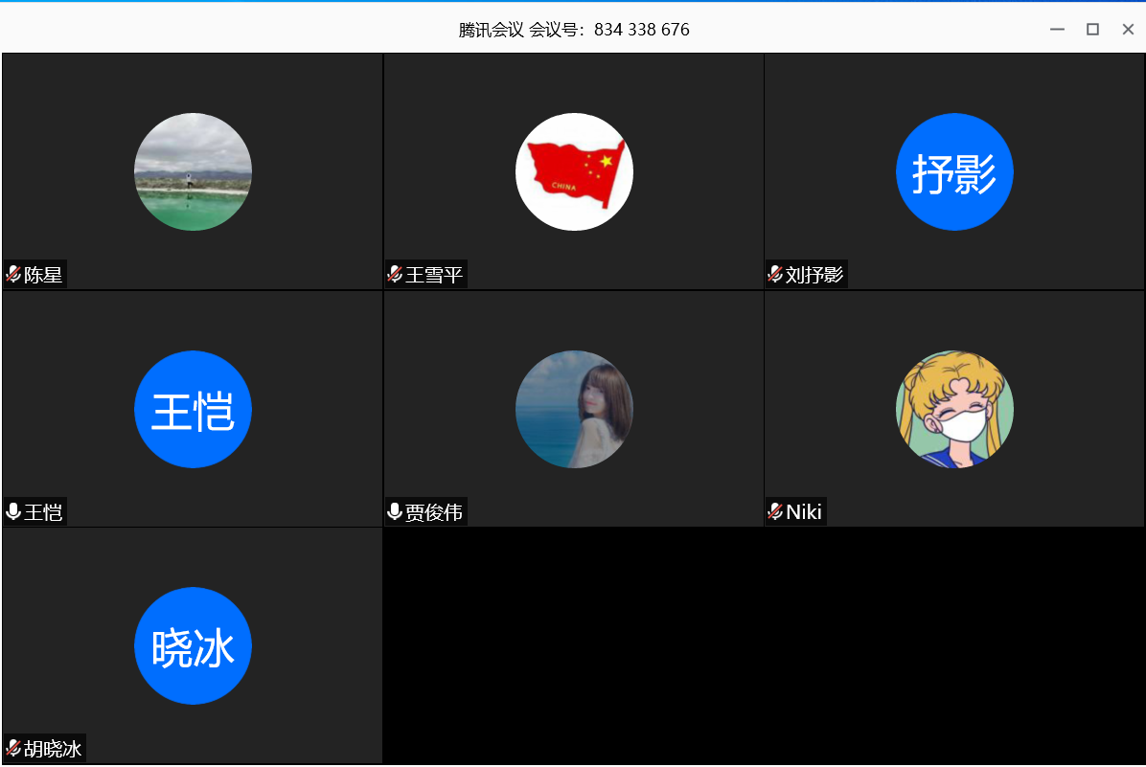The width and height of the screenshot is (1146, 767).
Task: Click the muted mic icon beside 王雪平
Action: [x=394, y=275]
